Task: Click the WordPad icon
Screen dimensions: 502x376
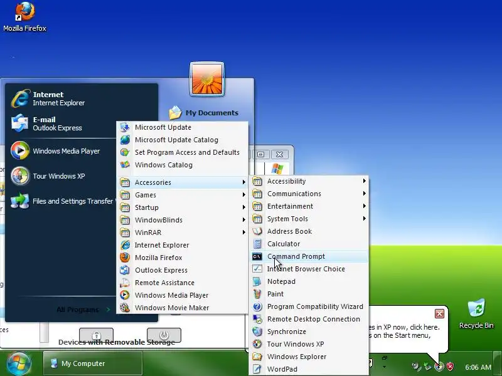Action: pos(257,369)
